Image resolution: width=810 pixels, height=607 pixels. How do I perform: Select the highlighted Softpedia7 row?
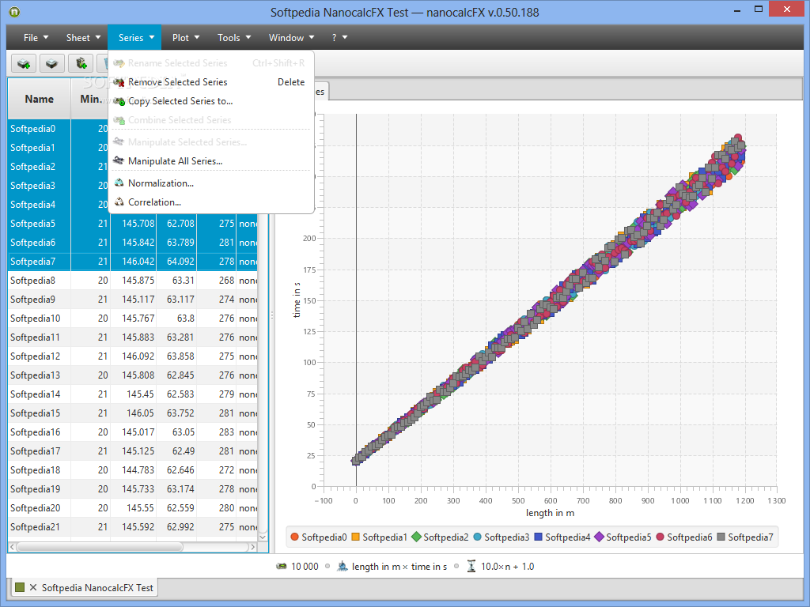click(x=133, y=261)
